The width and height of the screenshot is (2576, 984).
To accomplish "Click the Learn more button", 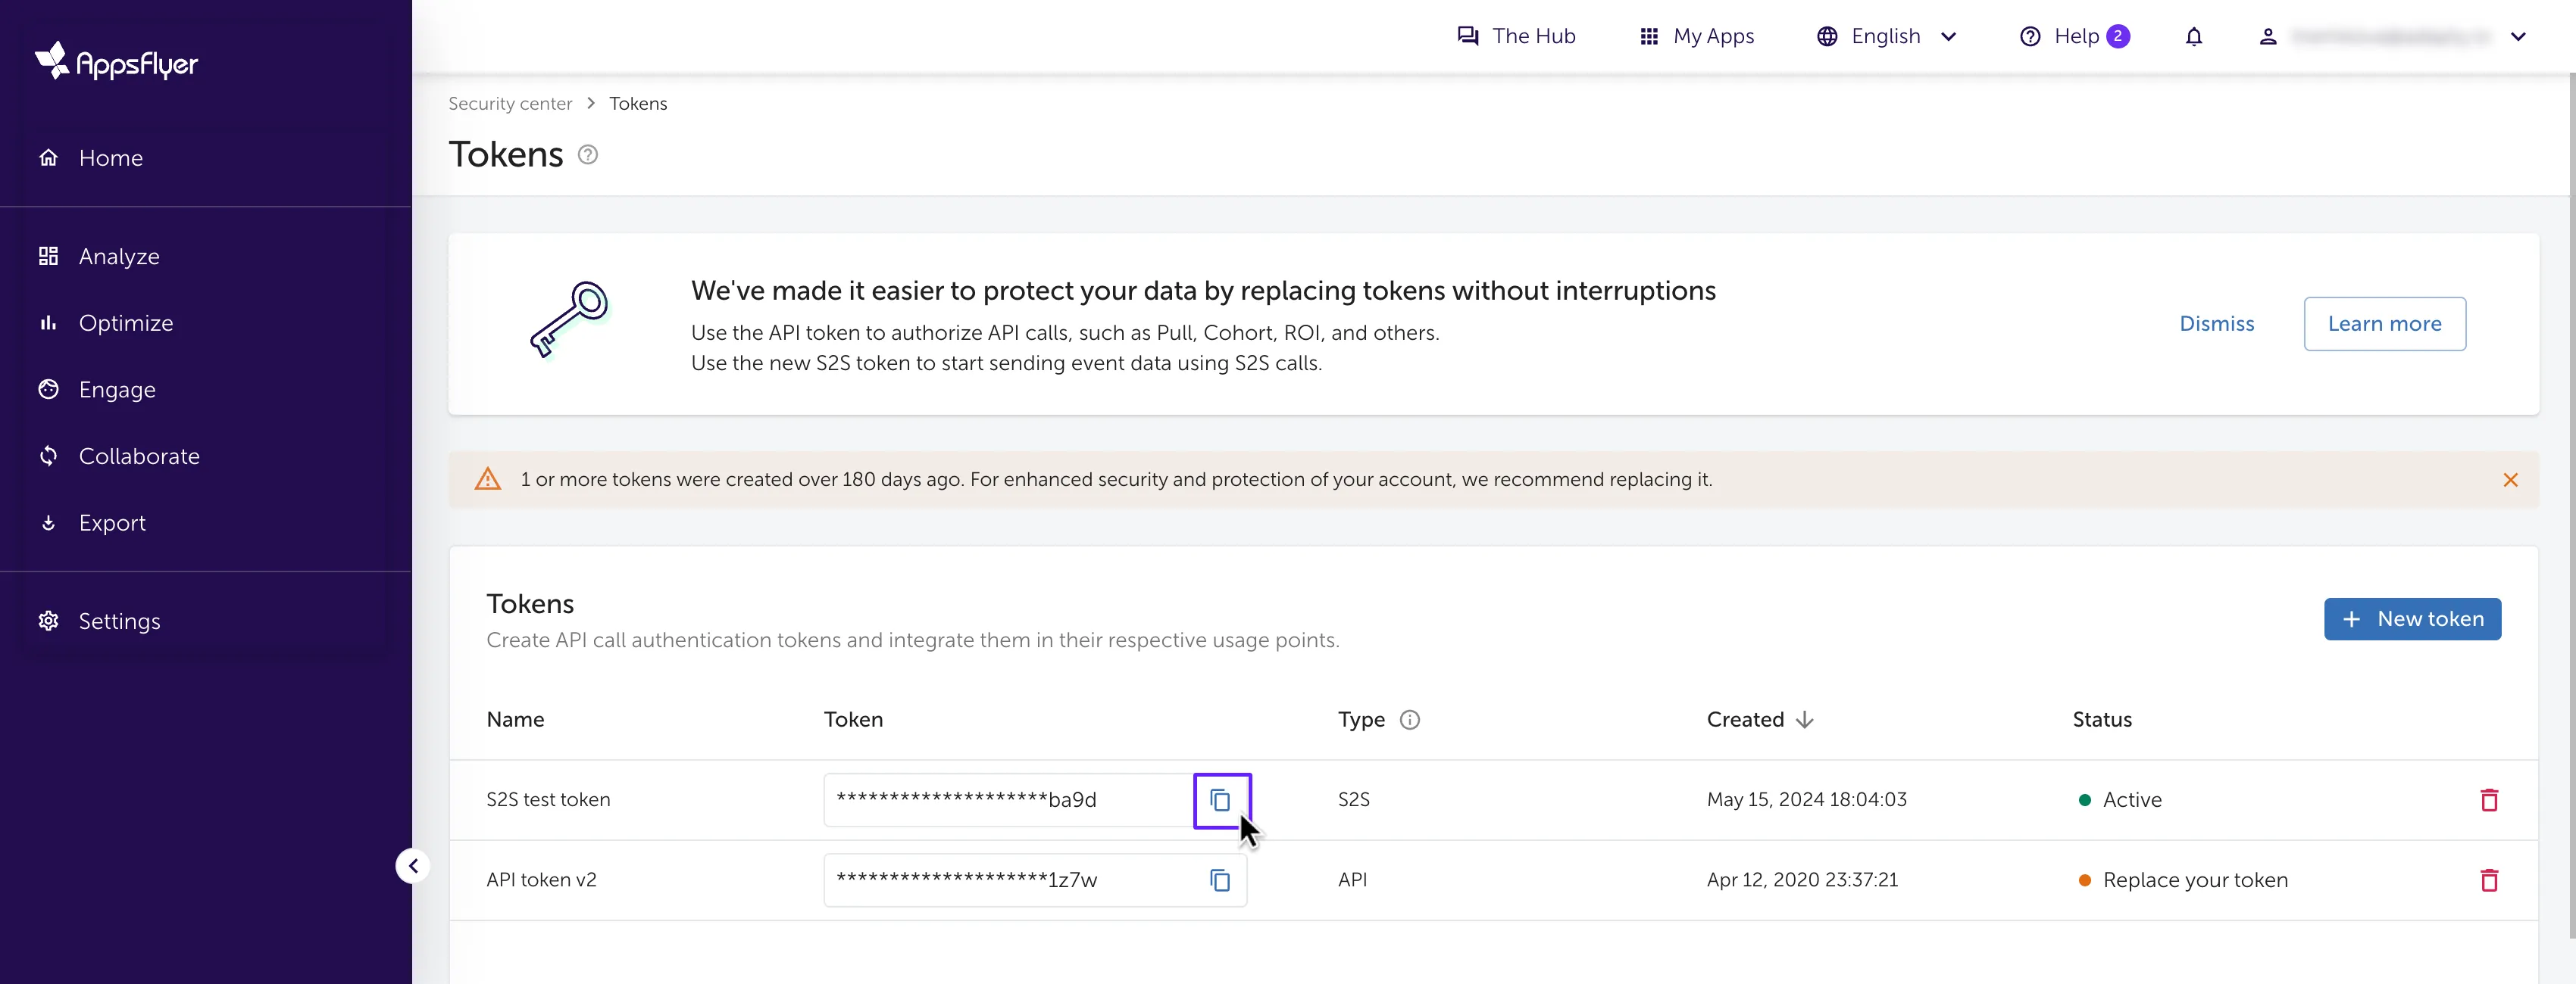I will 2384,324.
